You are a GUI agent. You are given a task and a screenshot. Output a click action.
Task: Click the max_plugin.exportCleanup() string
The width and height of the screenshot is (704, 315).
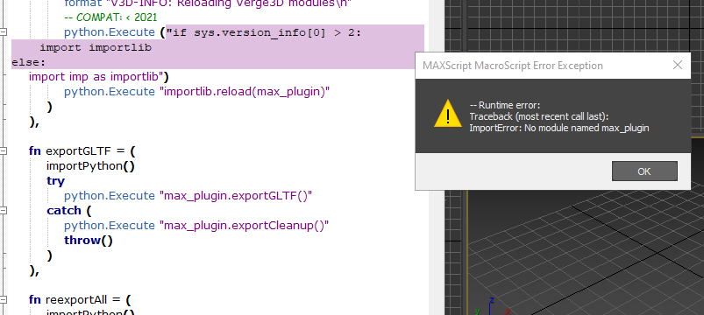click(245, 226)
